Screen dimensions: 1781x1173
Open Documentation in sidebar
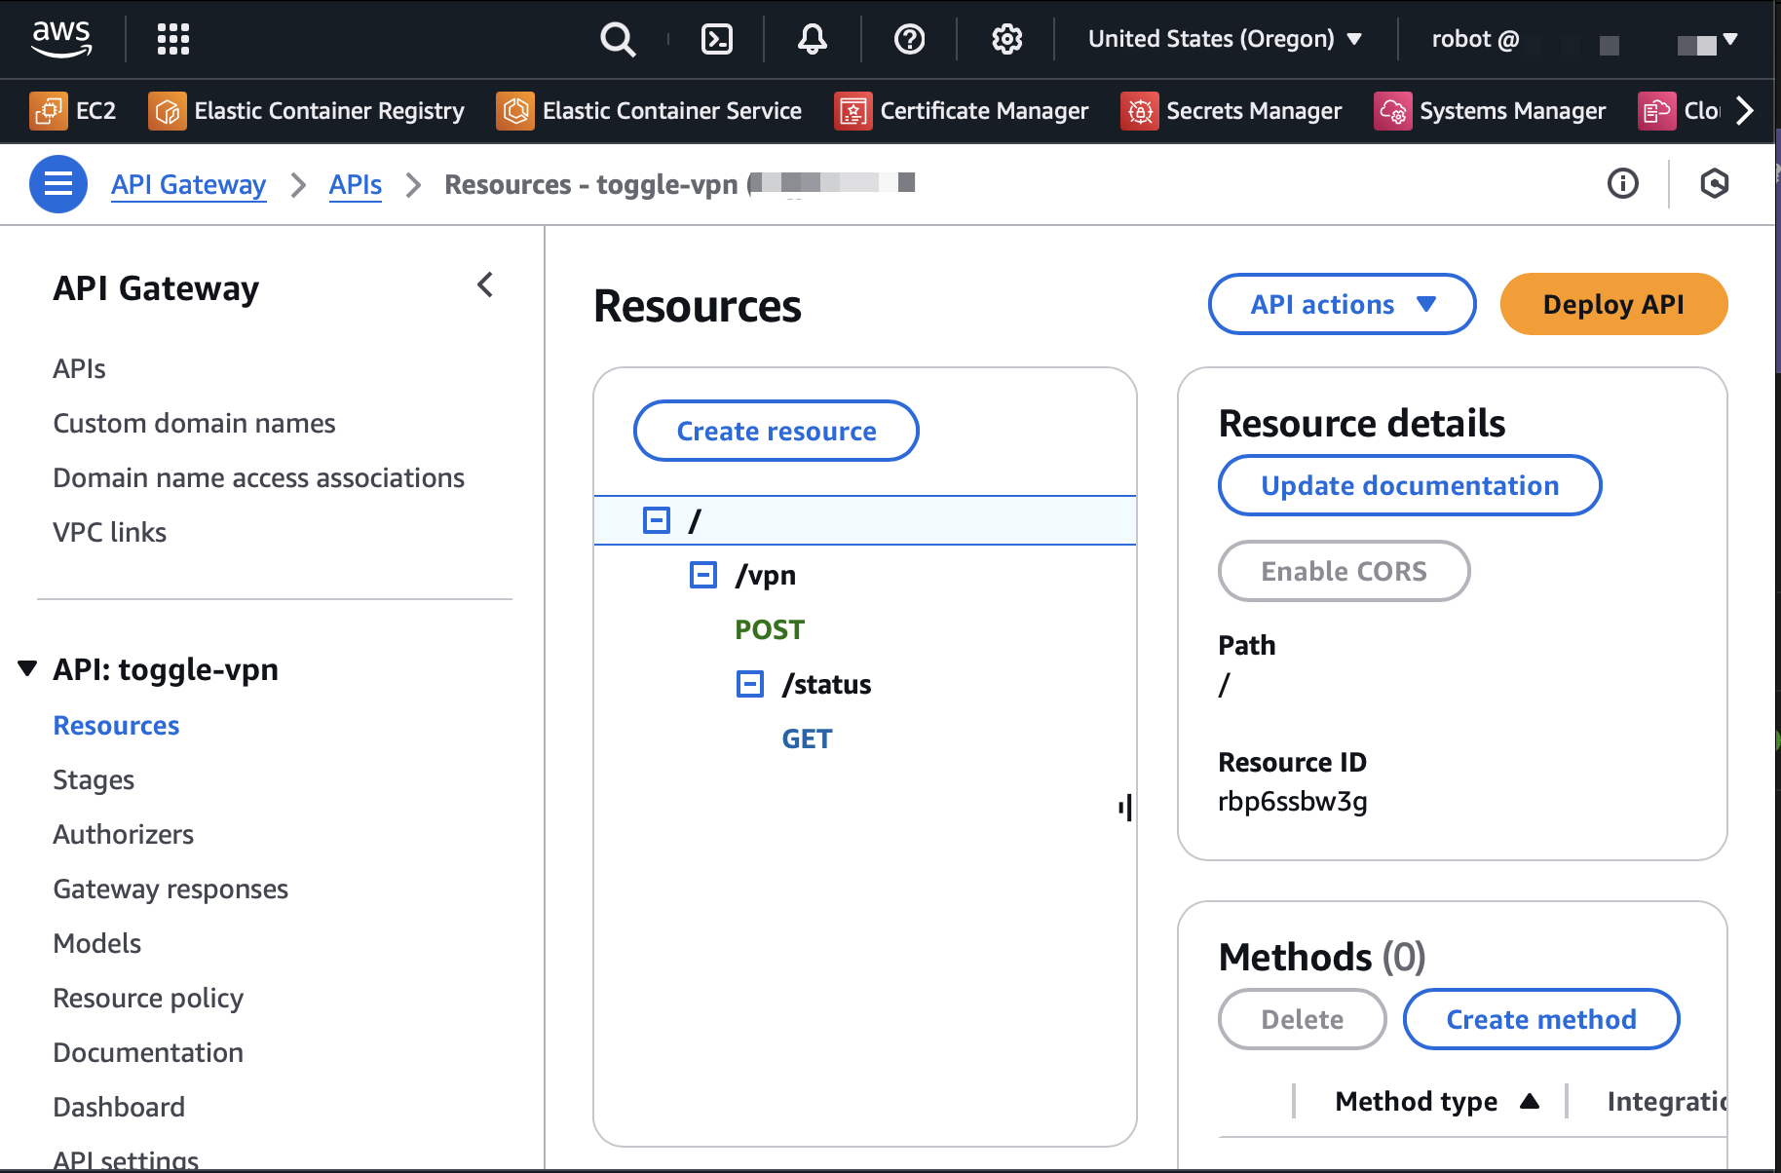tap(148, 1052)
